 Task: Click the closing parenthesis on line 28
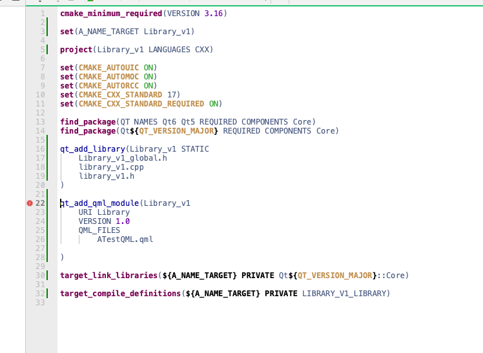(62, 257)
